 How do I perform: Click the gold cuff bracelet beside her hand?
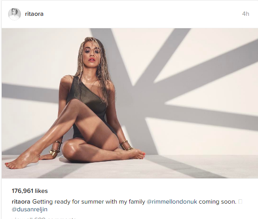(x=56, y=149)
